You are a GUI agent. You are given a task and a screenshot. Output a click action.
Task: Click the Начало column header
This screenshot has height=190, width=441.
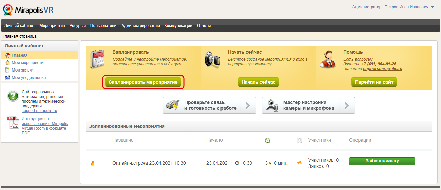214,140
